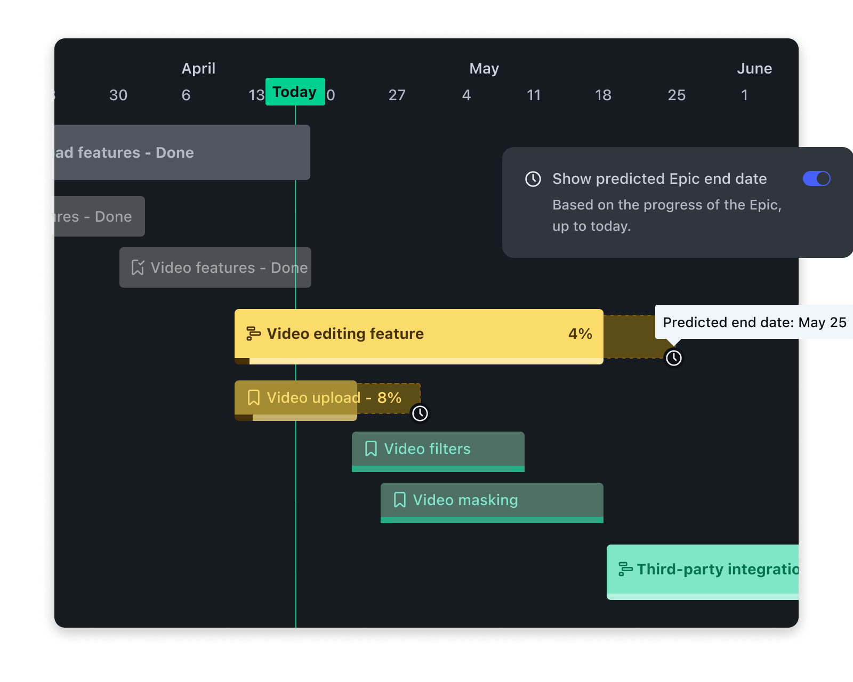
Task: Click the checkmark icon on "Video features - Done"
Action: 138,267
